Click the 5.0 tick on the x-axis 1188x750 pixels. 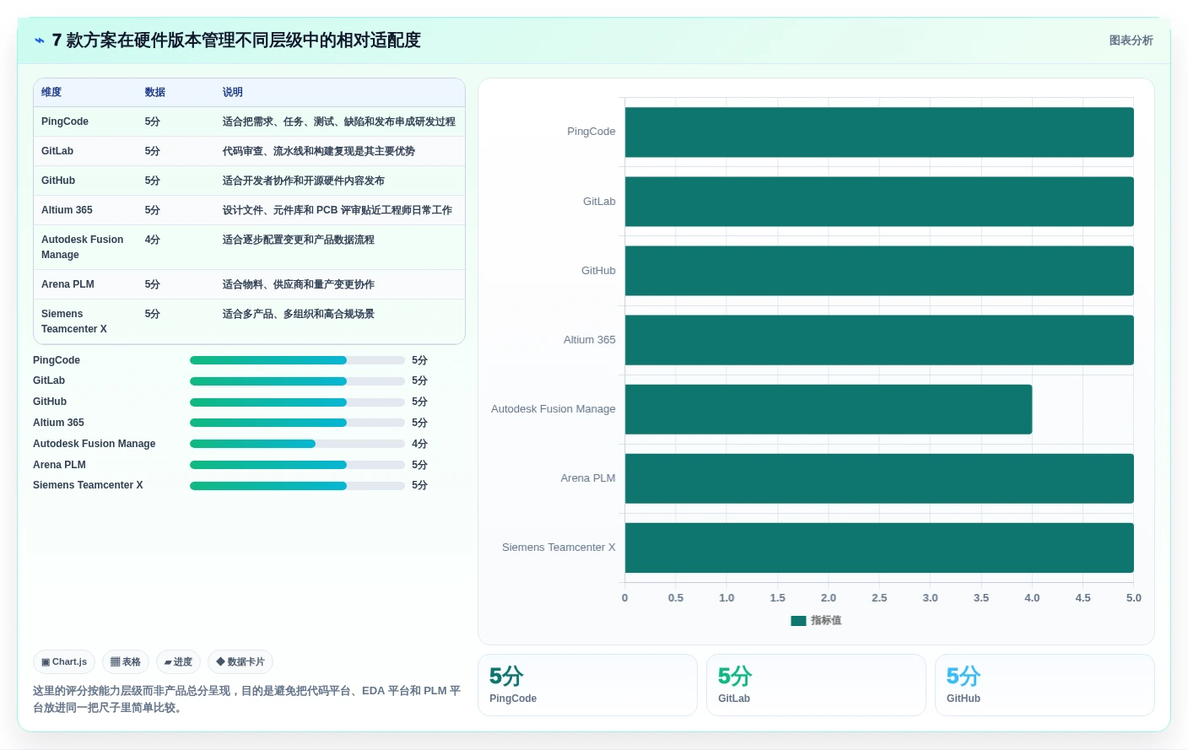click(1134, 598)
